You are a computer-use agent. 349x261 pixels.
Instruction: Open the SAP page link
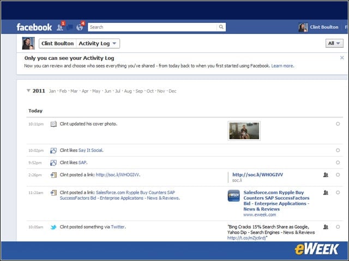82,163
